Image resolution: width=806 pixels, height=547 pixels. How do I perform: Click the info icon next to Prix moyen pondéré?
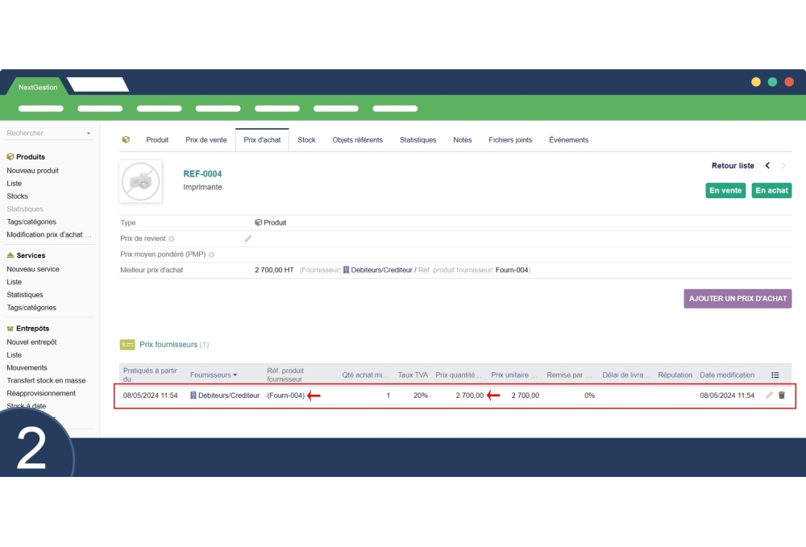210,254
